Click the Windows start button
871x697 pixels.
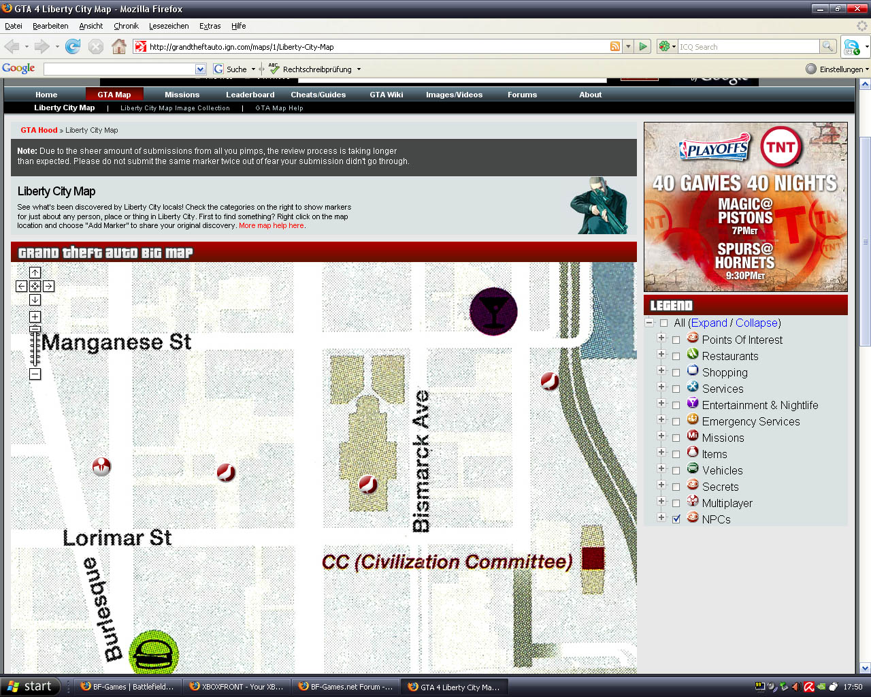31,686
